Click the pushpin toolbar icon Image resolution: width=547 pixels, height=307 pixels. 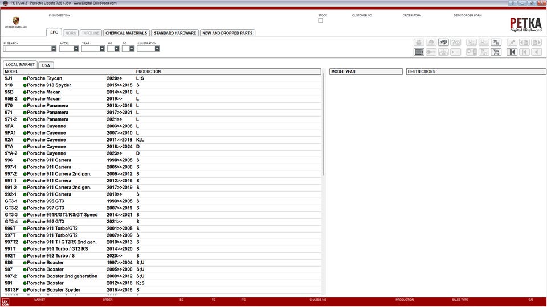pos(512,42)
